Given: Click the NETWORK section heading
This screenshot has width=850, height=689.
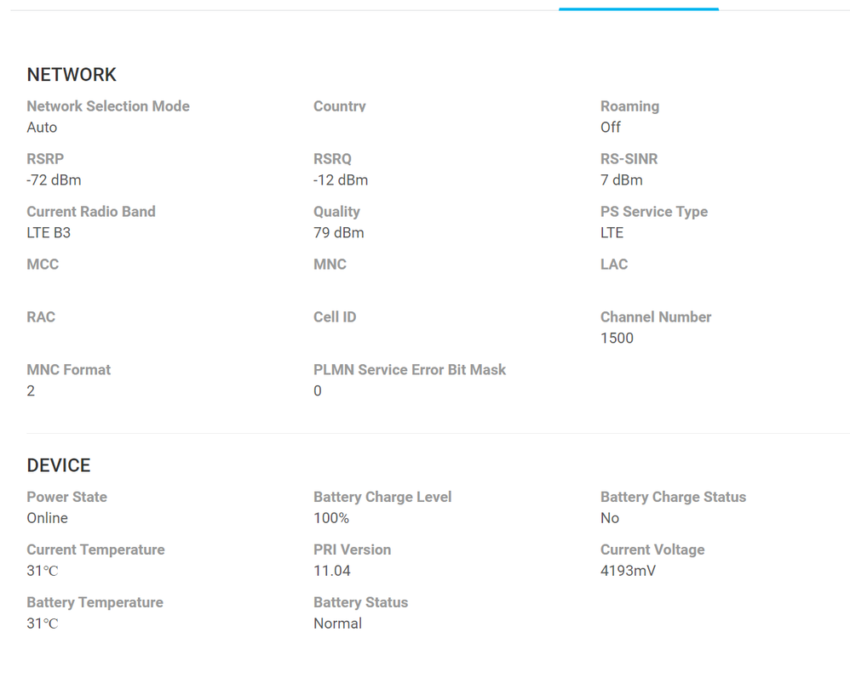Looking at the screenshot, I should pyautogui.click(x=72, y=75).
